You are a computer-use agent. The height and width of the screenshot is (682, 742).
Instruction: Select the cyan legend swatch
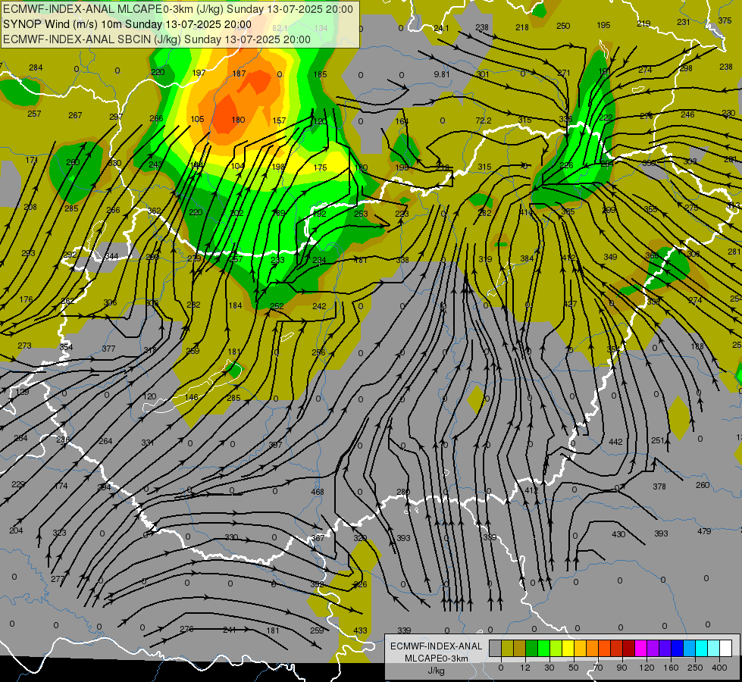click(x=701, y=648)
